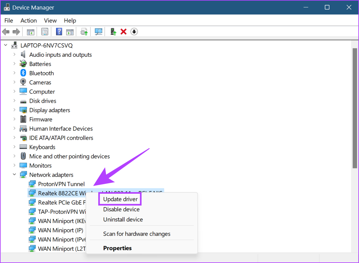Viewport: 359px width, 263px height.
Task: Click the Firmware chip icon
Action: point(23,119)
